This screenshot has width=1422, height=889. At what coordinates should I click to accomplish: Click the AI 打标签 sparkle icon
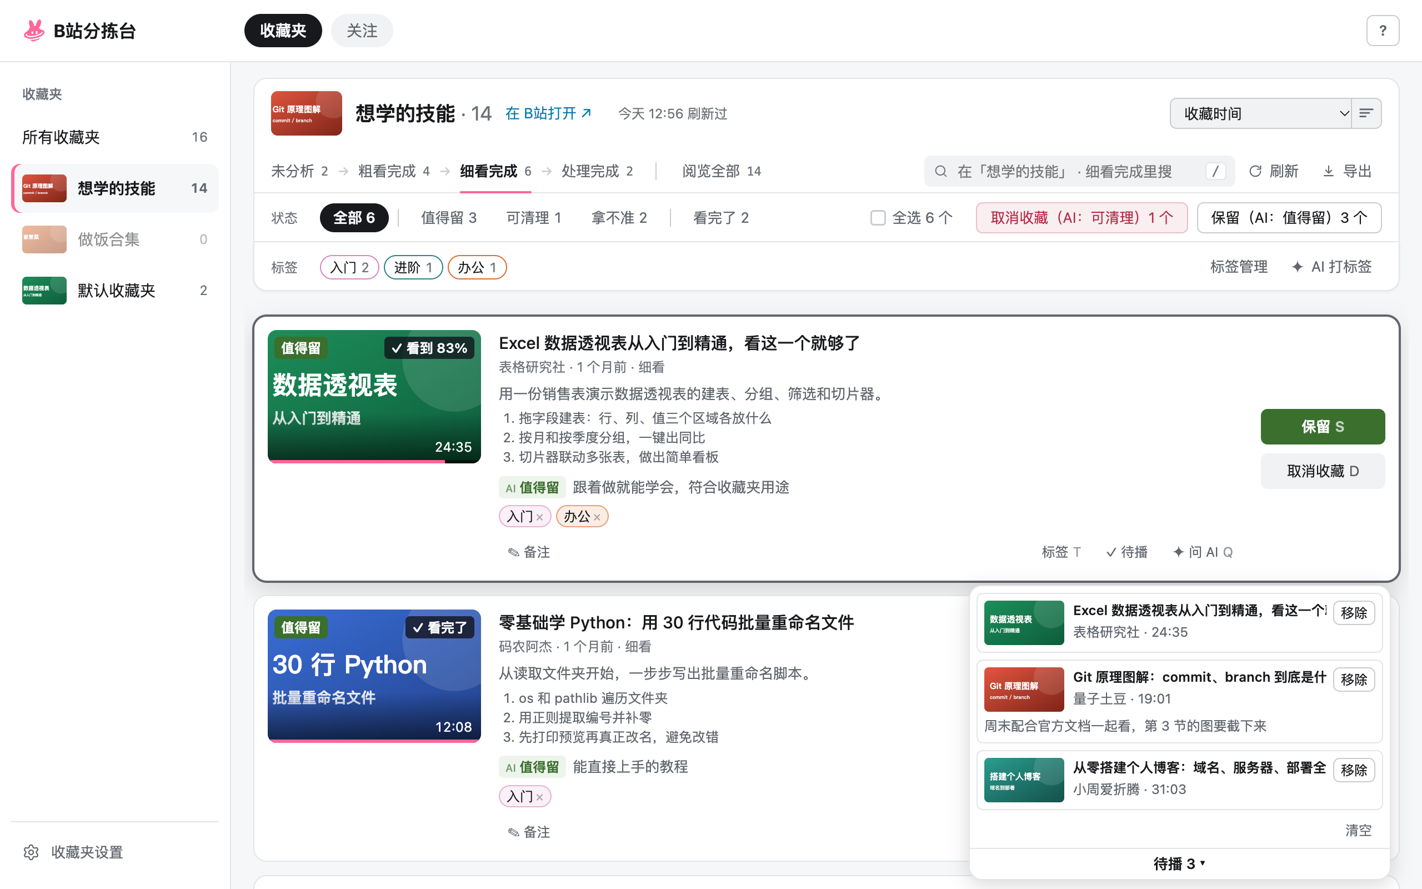[x=1298, y=267]
